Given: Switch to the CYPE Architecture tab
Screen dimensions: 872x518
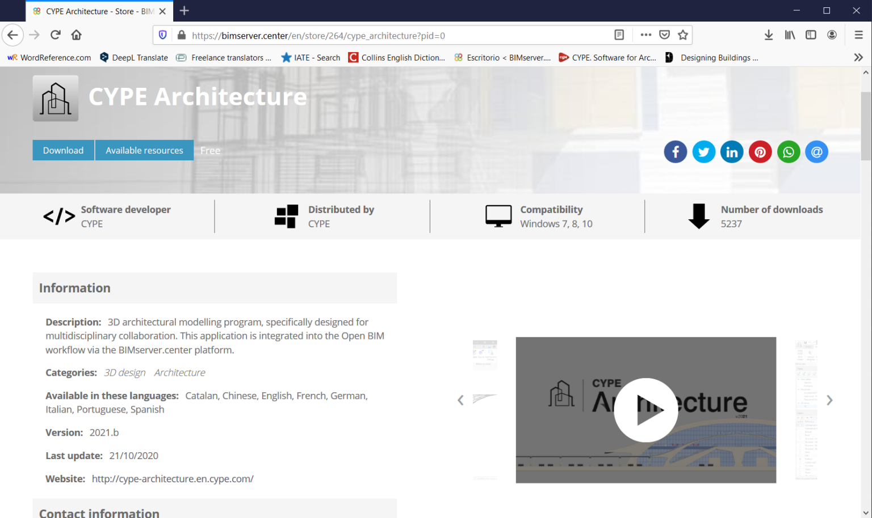Looking at the screenshot, I should tap(91, 11).
